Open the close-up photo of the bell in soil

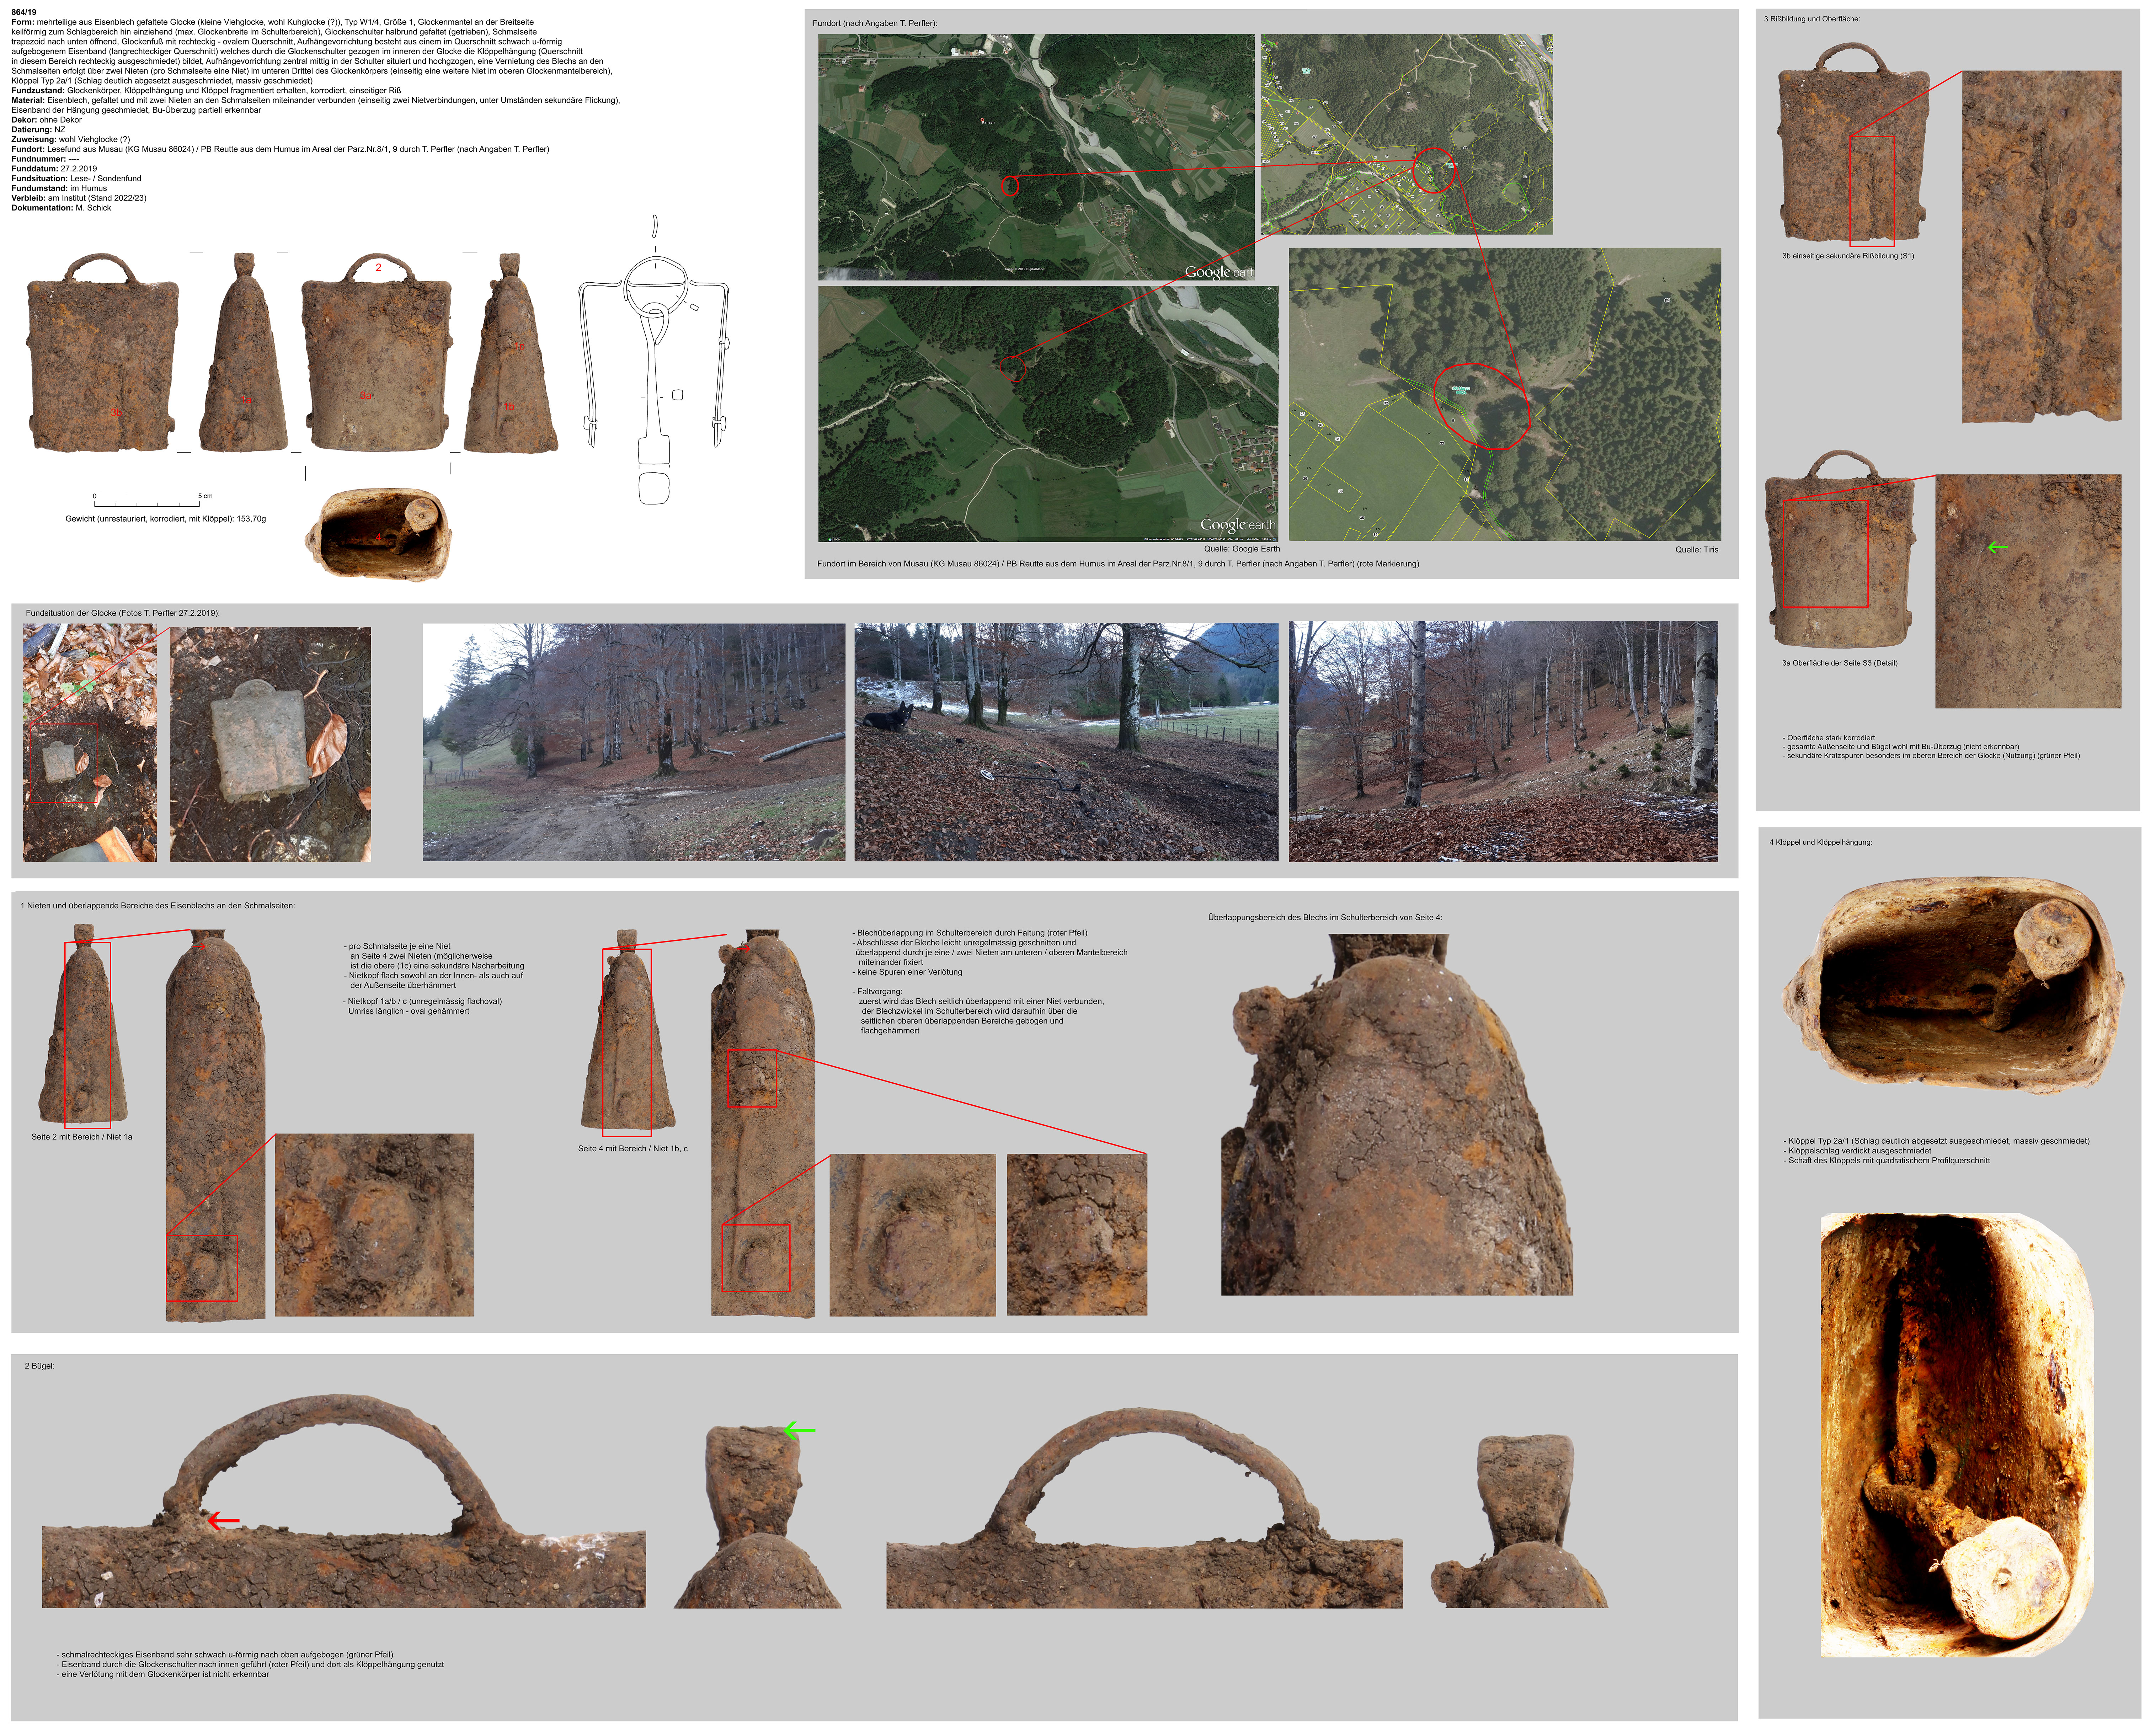coord(270,744)
